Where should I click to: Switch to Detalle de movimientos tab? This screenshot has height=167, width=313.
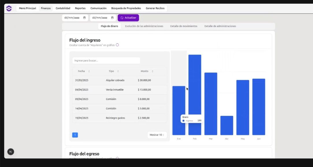tap(184, 26)
